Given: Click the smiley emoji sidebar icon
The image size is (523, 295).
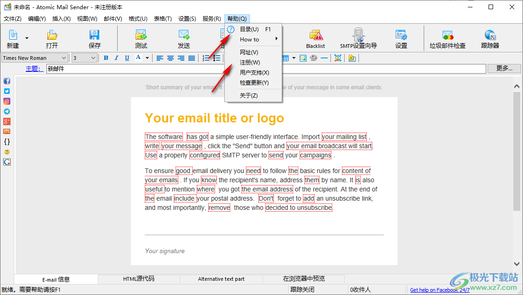Looking at the screenshot, I should (7, 152).
